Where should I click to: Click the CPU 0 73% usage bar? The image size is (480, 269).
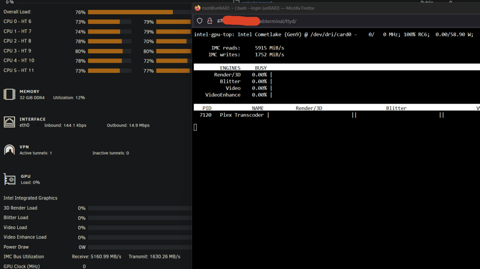[x=109, y=22]
